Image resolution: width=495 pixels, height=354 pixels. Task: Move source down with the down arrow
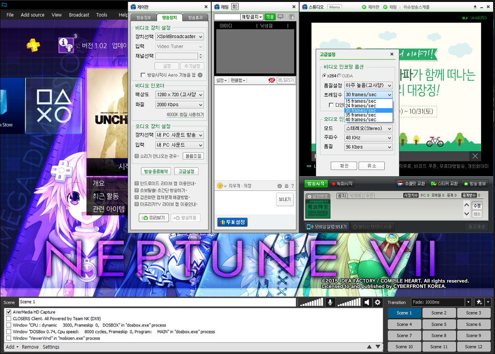pos(378,347)
